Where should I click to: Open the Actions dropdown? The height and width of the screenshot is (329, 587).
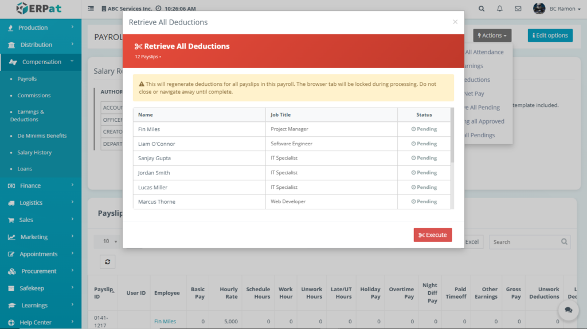click(x=492, y=35)
